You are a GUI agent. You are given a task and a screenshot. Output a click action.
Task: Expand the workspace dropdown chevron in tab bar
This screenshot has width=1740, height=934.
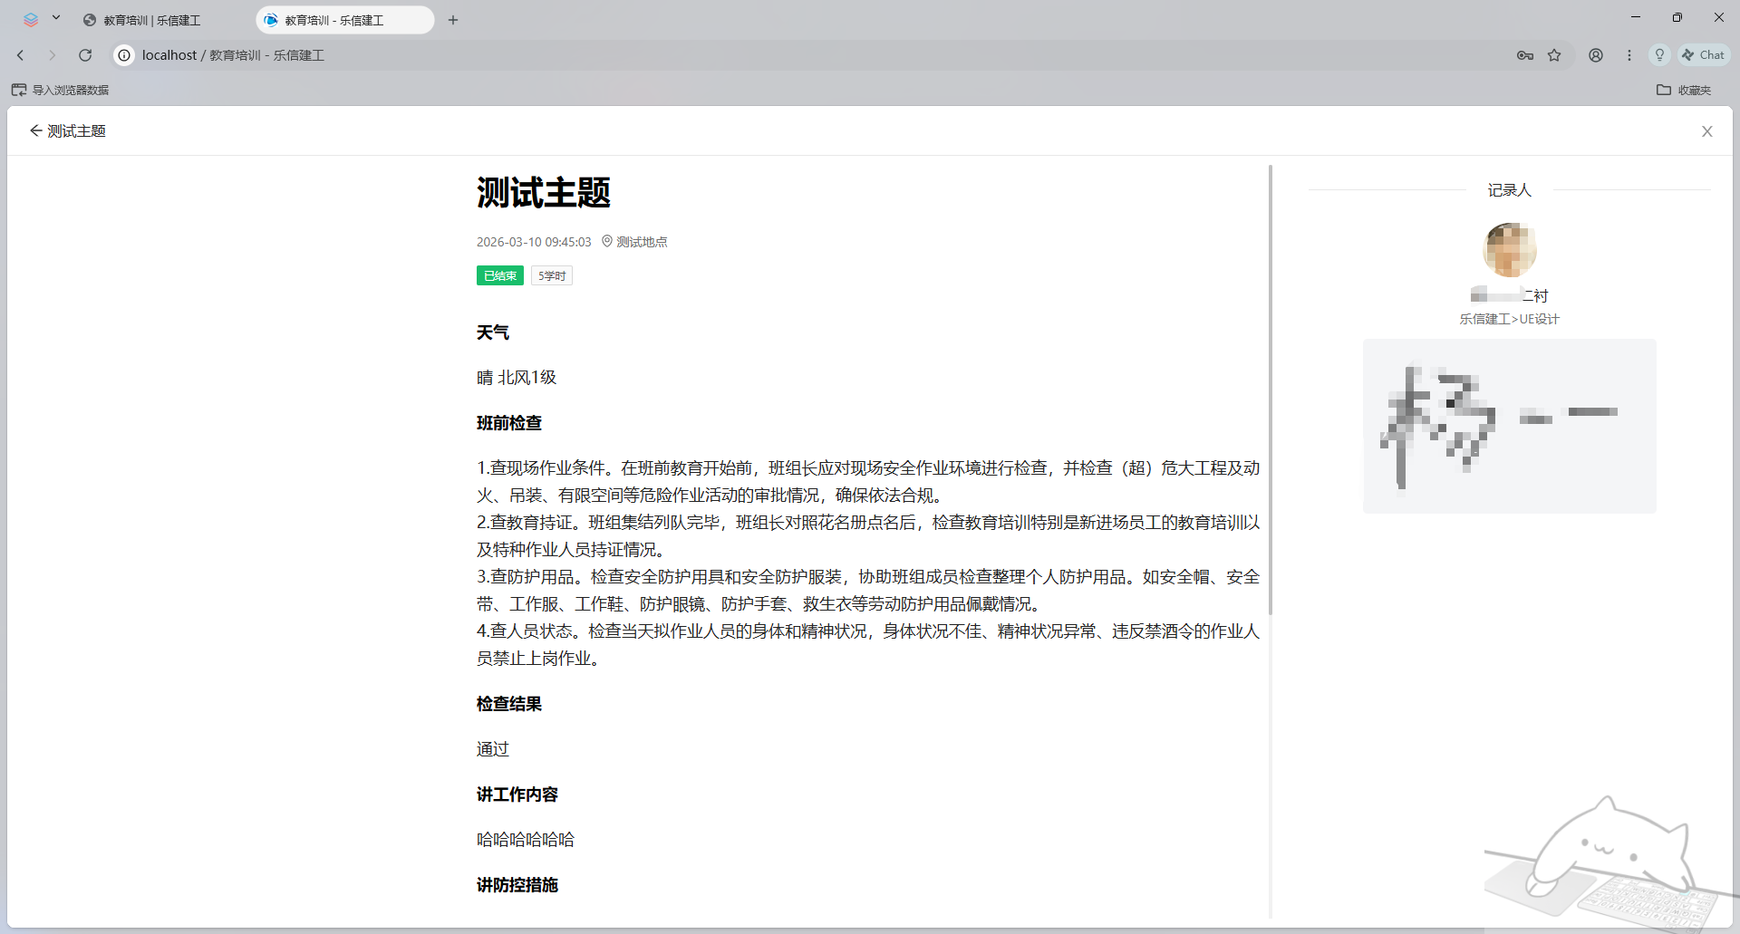point(56,17)
